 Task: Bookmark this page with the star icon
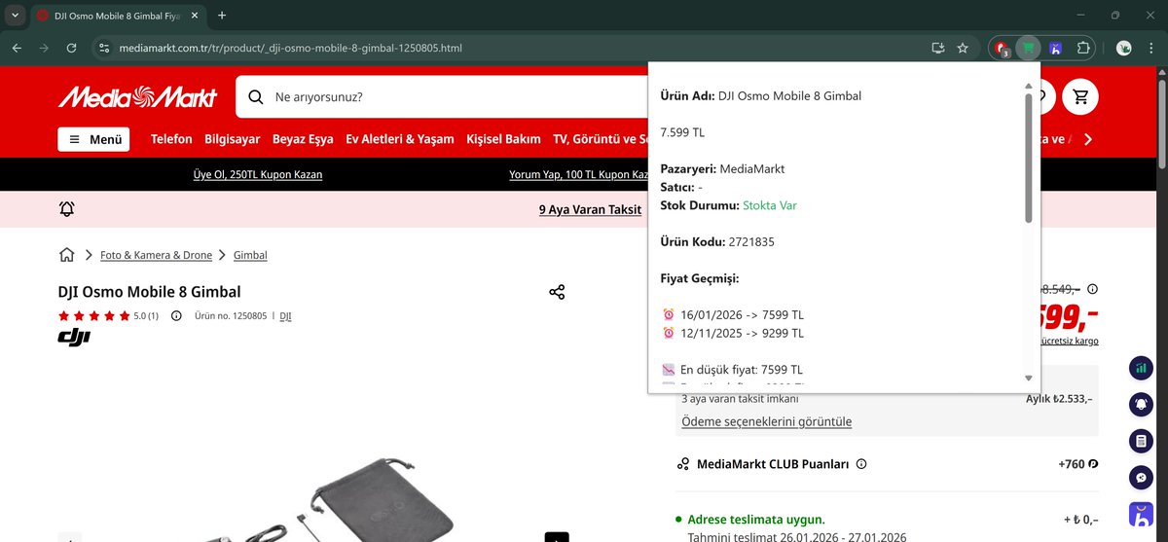click(x=963, y=48)
